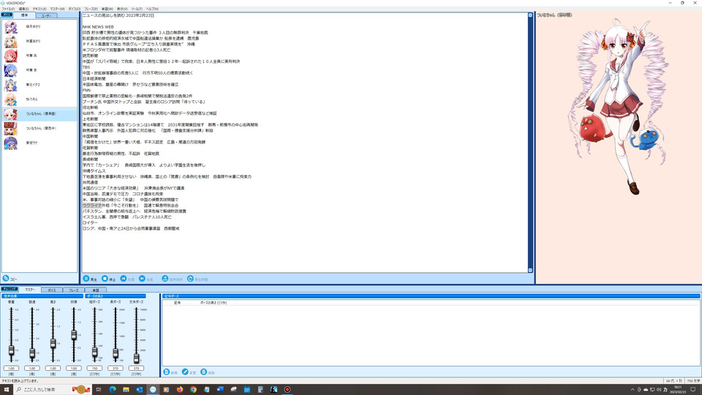The height and width of the screenshot is (395, 702).
Task: Click the 抑揚 intonation slider handle
Action: click(x=74, y=334)
